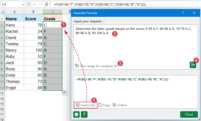Click Insert Into to apply the formula
201x121 pixels.
pyautogui.click(x=86, y=105)
